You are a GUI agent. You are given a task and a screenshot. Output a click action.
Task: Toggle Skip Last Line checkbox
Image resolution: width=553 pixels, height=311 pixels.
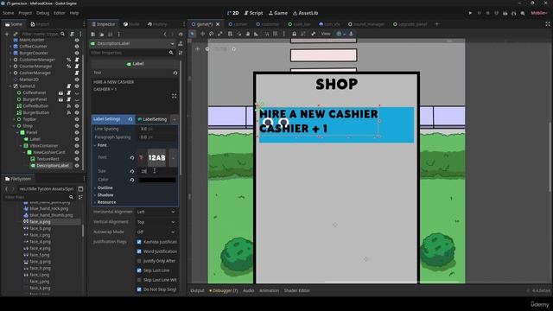point(139,270)
